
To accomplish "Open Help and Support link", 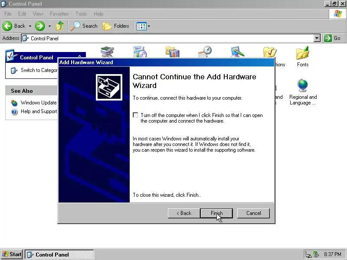I will (x=39, y=111).
